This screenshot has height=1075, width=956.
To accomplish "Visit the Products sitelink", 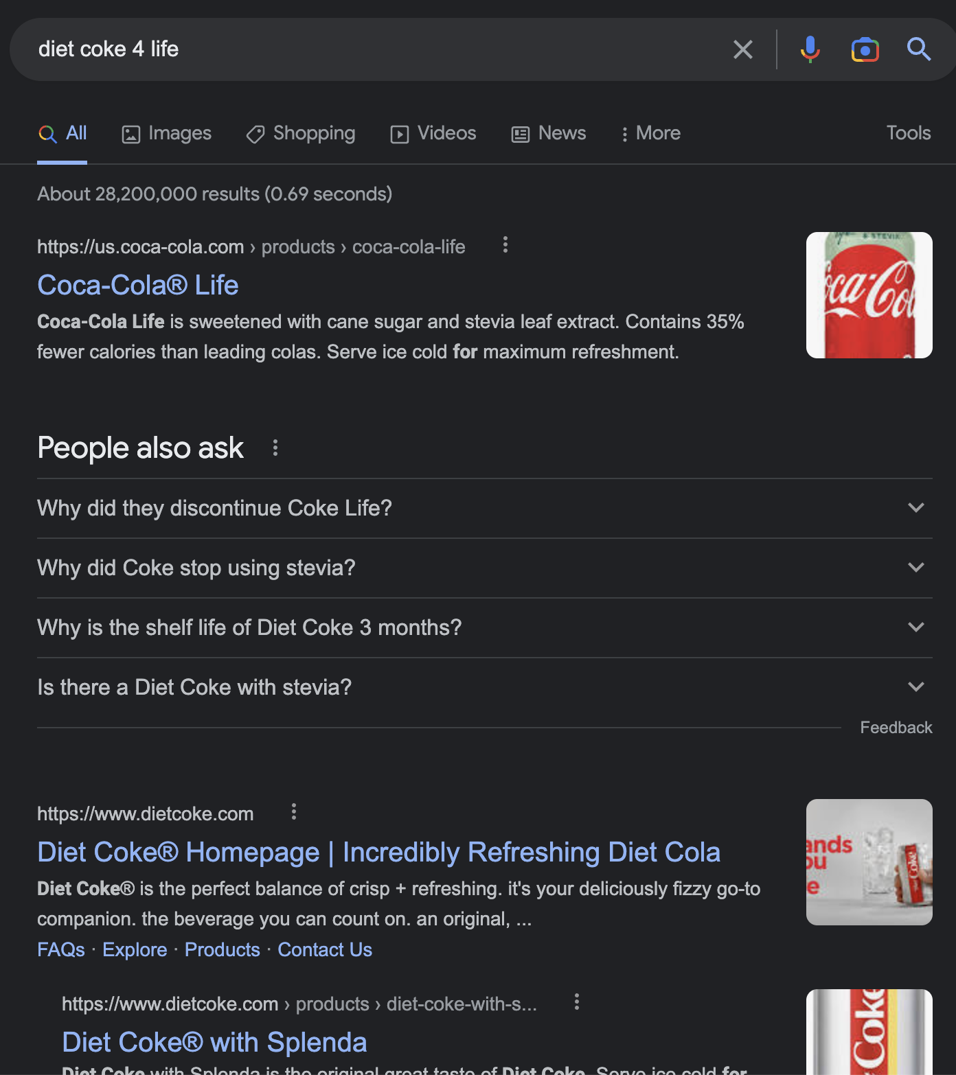I will [223, 949].
